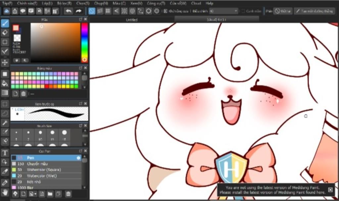Open the add brush dropdown arrow
The height and width of the screenshot is (201, 339).
(35, 194)
